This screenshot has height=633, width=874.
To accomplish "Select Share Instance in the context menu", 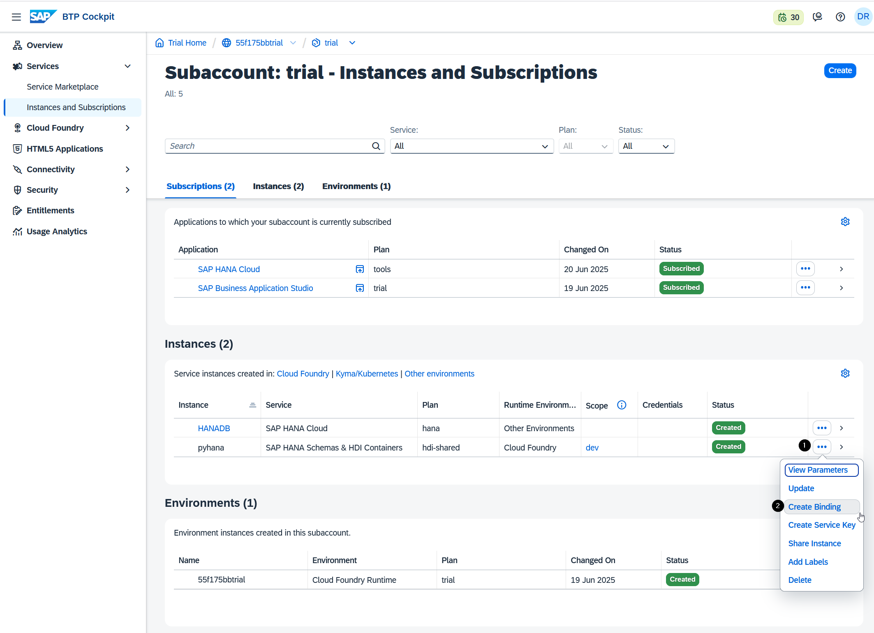I will pos(814,543).
